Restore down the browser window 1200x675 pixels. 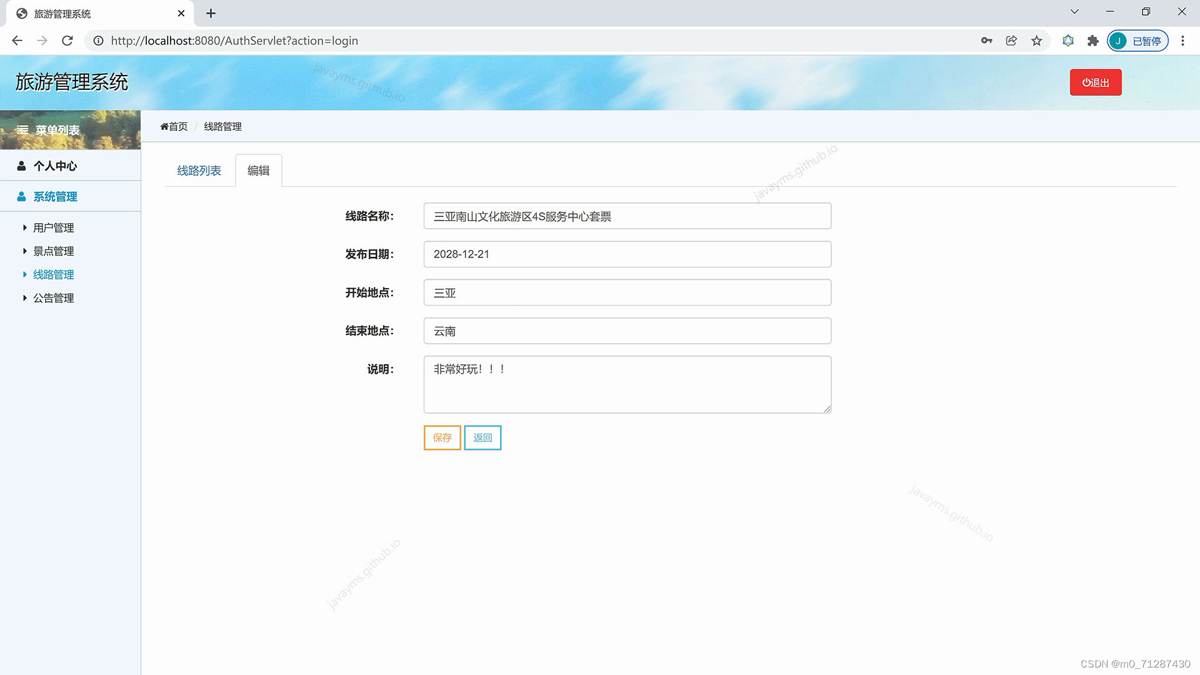click(x=1146, y=12)
